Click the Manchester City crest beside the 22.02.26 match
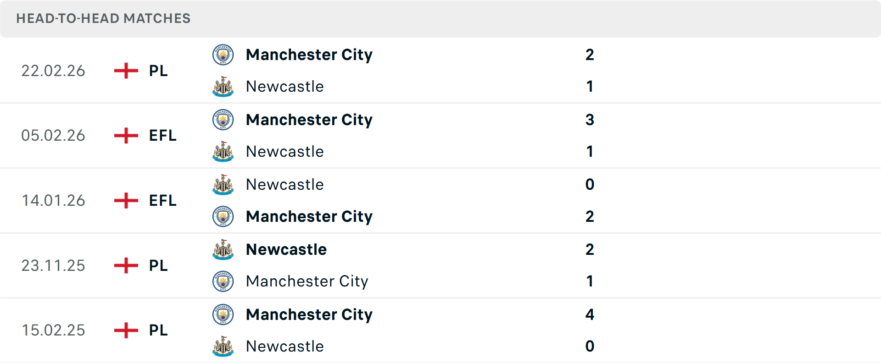The height and width of the screenshot is (363, 881). 223,54
